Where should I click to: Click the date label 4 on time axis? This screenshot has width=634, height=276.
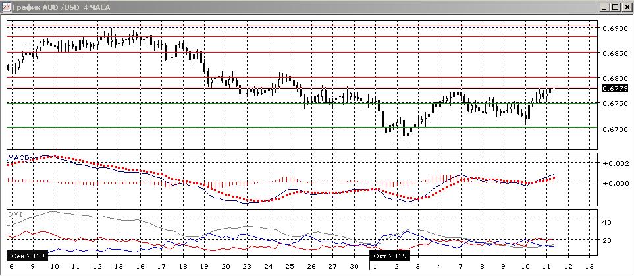440,267
